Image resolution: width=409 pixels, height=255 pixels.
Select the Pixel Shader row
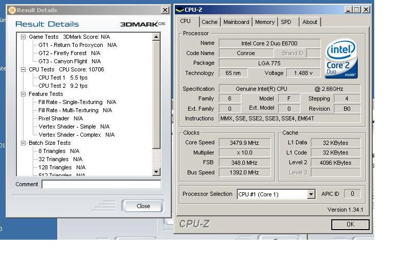coord(60,118)
